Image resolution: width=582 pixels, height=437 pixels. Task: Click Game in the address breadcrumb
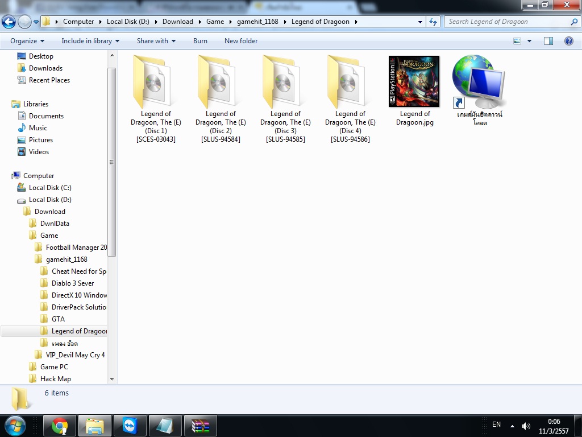click(x=215, y=22)
